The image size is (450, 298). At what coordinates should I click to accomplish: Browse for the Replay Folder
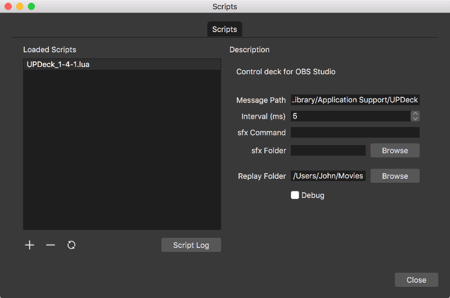pyautogui.click(x=395, y=176)
